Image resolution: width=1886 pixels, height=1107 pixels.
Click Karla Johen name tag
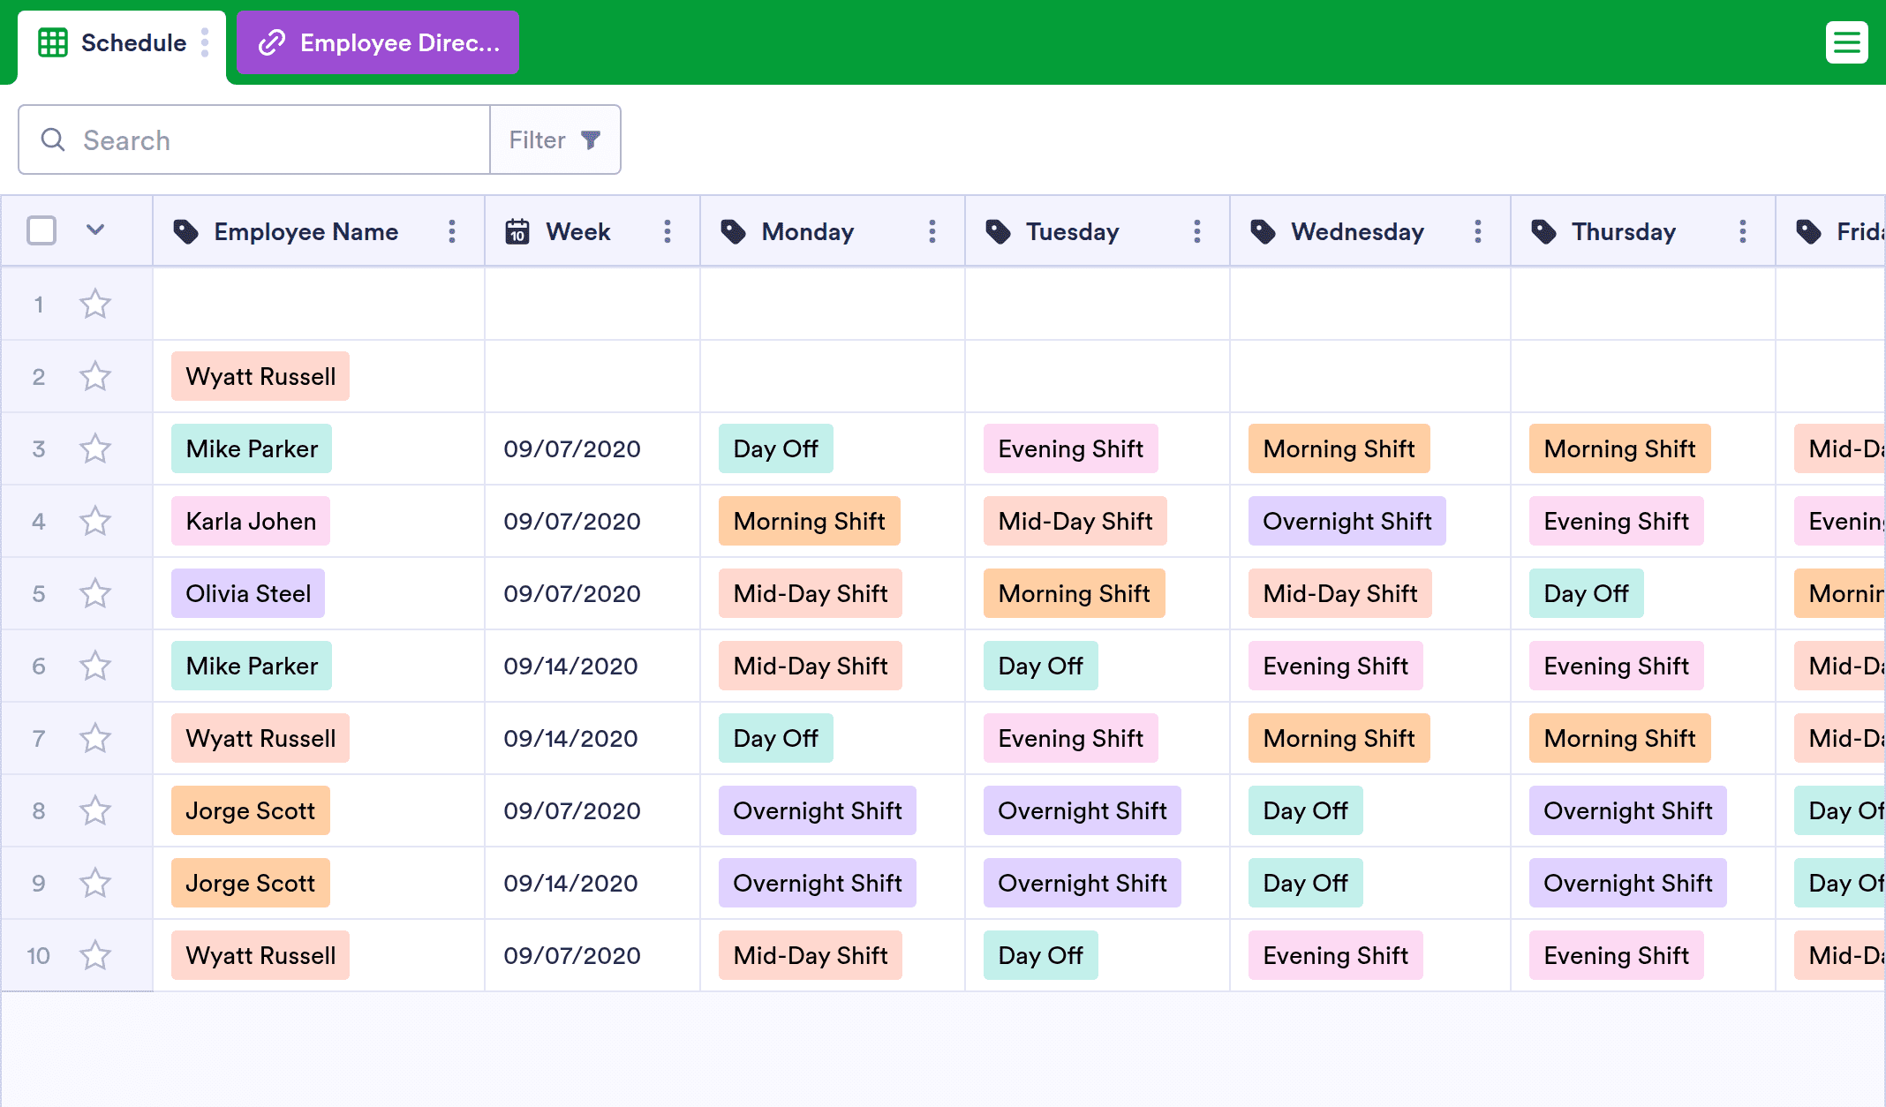click(251, 521)
